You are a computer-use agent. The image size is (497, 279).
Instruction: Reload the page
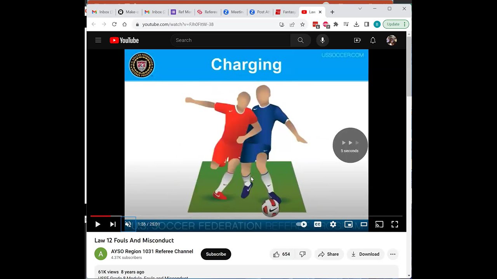[114, 24]
